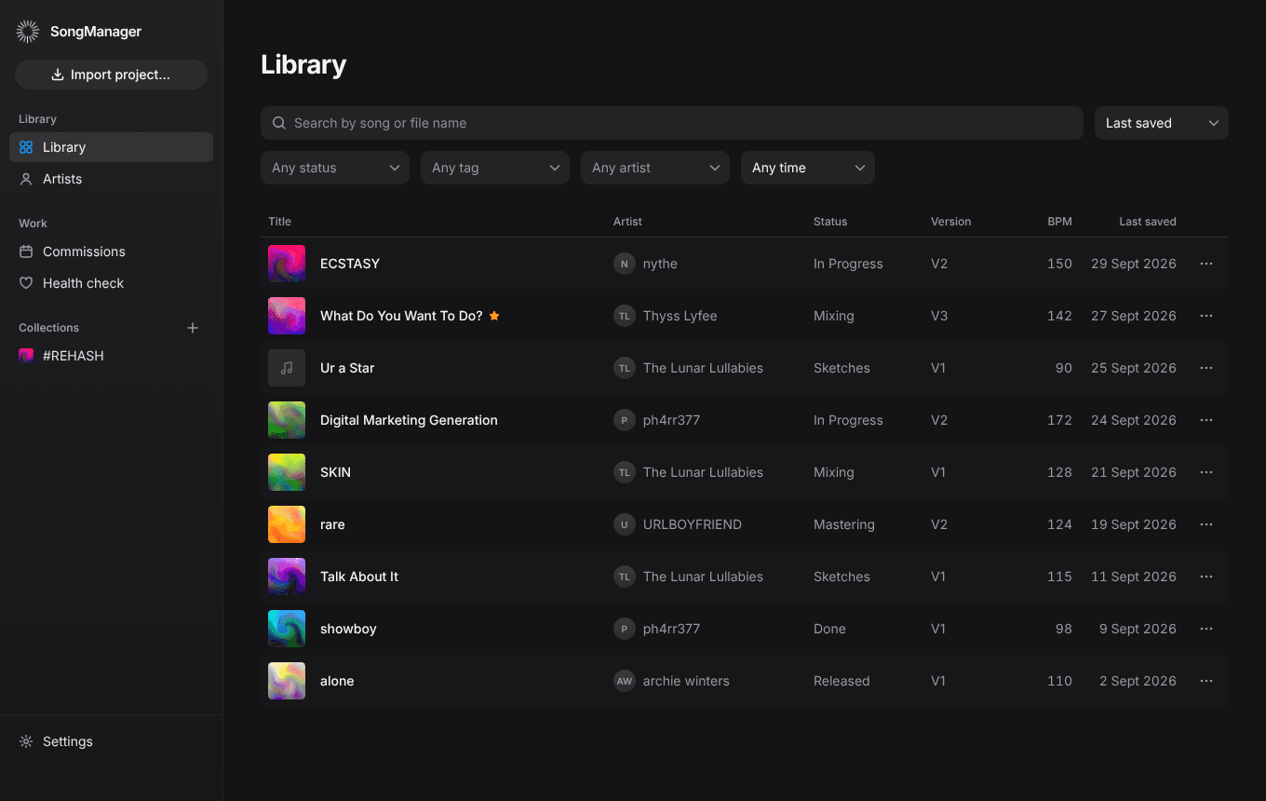Image resolution: width=1266 pixels, height=801 pixels.
Task: Open the Commissions page
Action: tap(111, 251)
